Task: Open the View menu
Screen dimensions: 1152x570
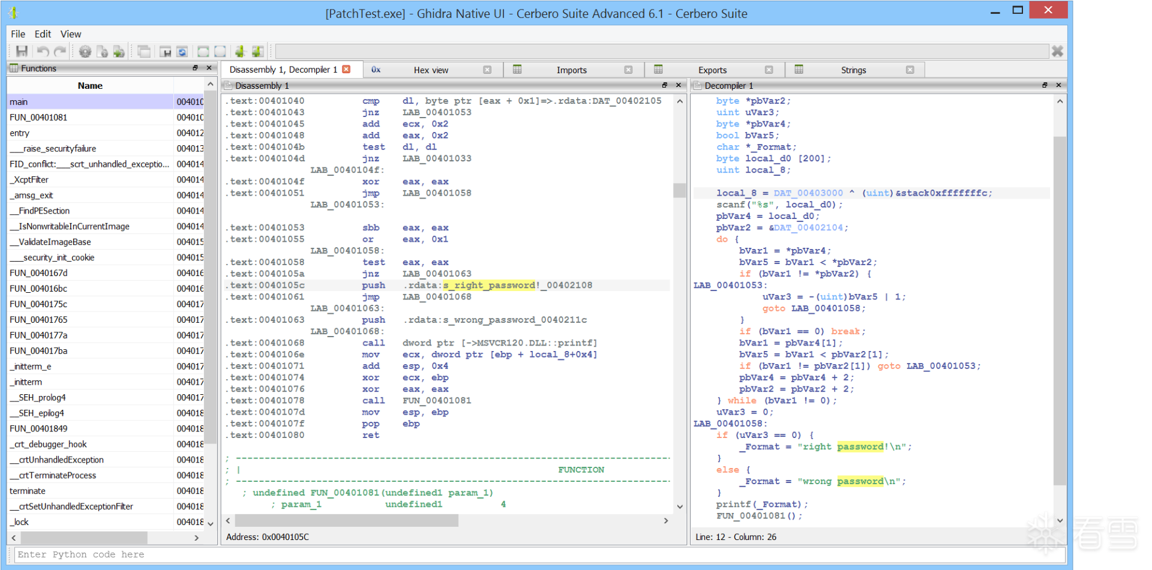Action: [x=70, y=34]
